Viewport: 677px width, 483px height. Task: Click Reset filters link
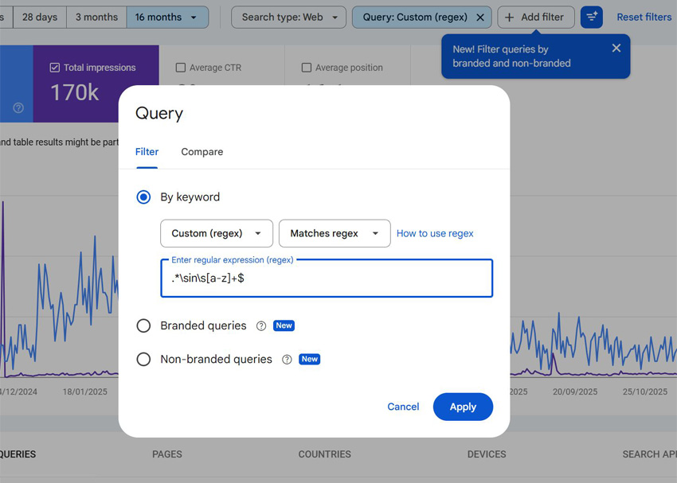click(644, 18)
